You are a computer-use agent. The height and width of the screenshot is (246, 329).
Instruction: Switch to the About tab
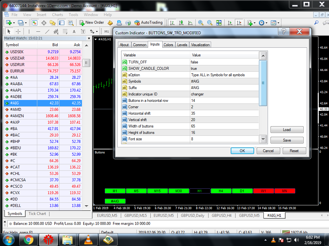124,45
